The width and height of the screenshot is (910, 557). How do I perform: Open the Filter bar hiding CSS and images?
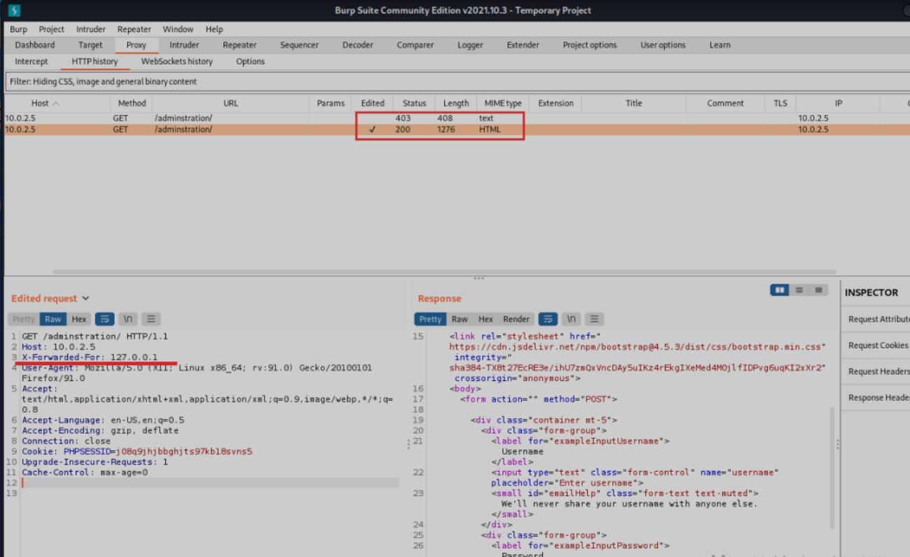[457, 81]
